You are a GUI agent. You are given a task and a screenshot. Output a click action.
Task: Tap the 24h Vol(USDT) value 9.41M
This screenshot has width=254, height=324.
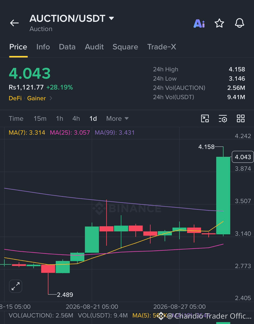(x=236, y=97)
